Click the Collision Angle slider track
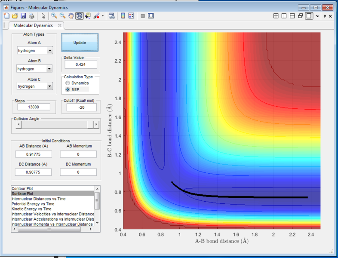Image resolution: width=338 pixels, height=258 pixels. pos(54,124)
